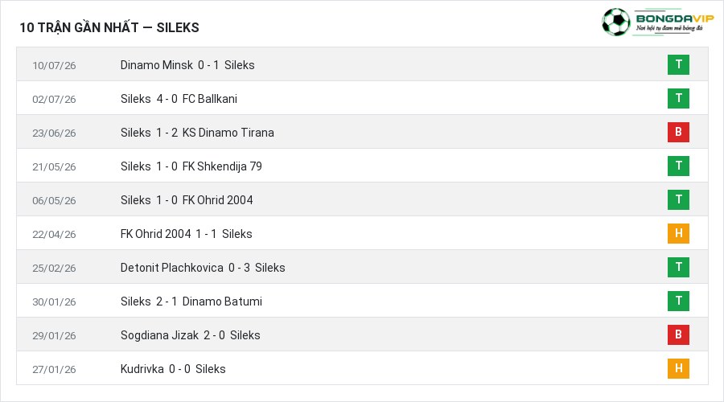Open FK Ohrid 2004 1 - 1 Sileks match
This screenshot has width=724, height=402.
[186, 234]
